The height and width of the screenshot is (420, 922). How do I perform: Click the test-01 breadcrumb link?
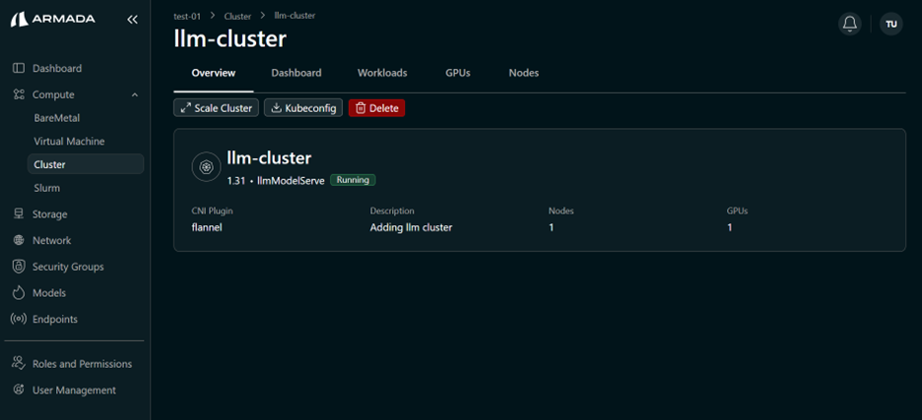click(187, 16)
